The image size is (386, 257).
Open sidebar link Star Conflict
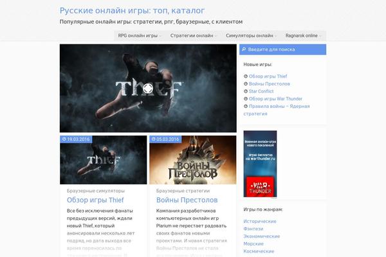coord(261,91)
